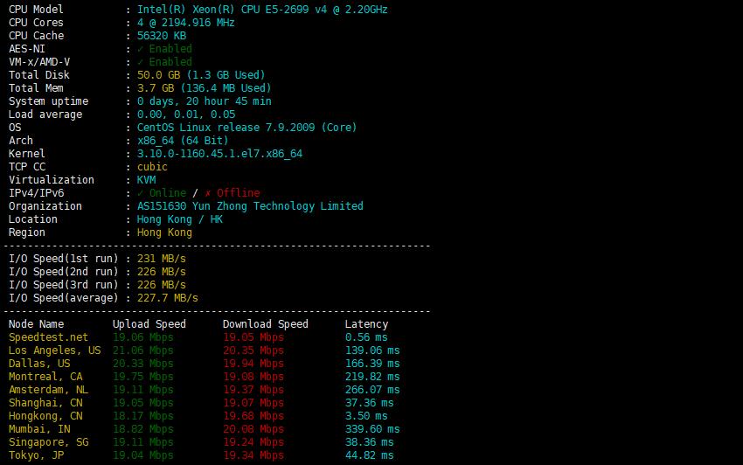
Task: Click the Dallas, US node name
Action: 39,364
